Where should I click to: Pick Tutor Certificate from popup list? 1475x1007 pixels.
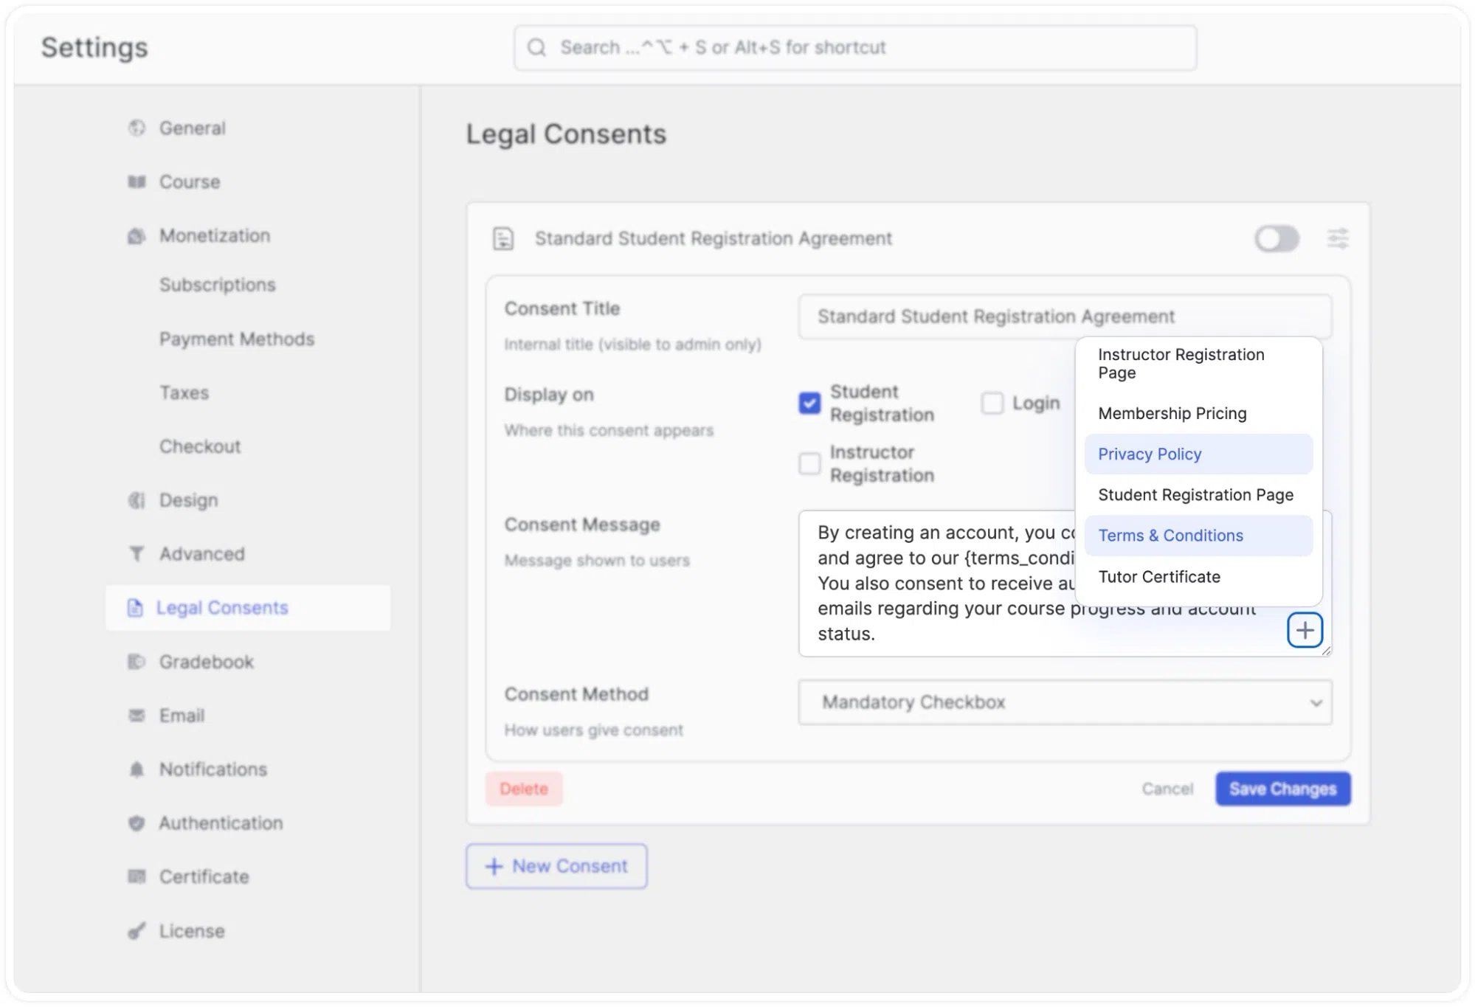coord(1198,577)
